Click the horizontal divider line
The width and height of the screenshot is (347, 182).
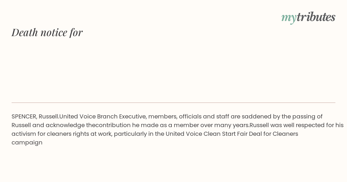(x=173, y=103)
